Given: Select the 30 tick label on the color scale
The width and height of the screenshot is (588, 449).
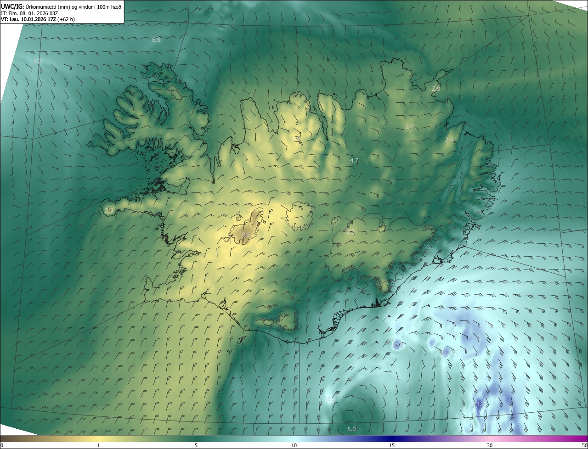Looking at the screenshot, I should [490, 446].
